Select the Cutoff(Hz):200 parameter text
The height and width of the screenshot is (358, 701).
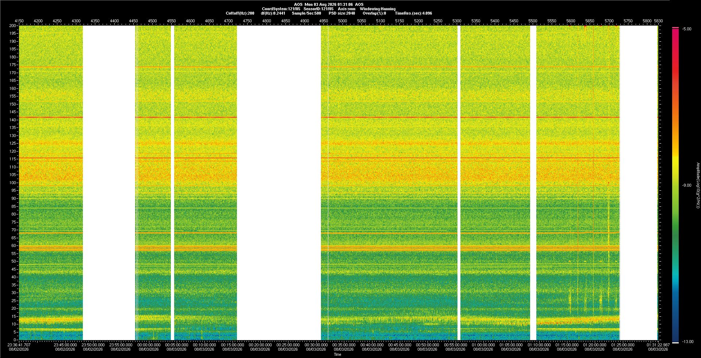pos(240,13)
